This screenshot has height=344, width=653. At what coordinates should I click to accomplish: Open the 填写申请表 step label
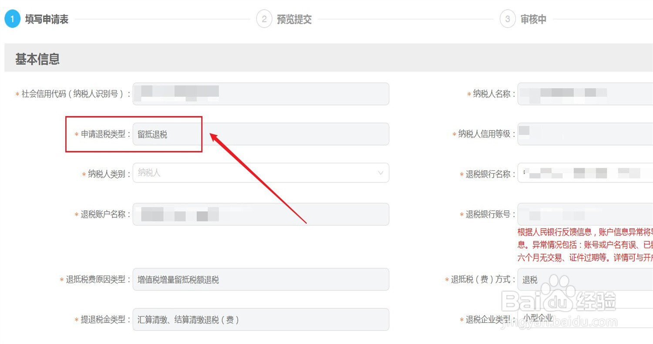point(47,20)
